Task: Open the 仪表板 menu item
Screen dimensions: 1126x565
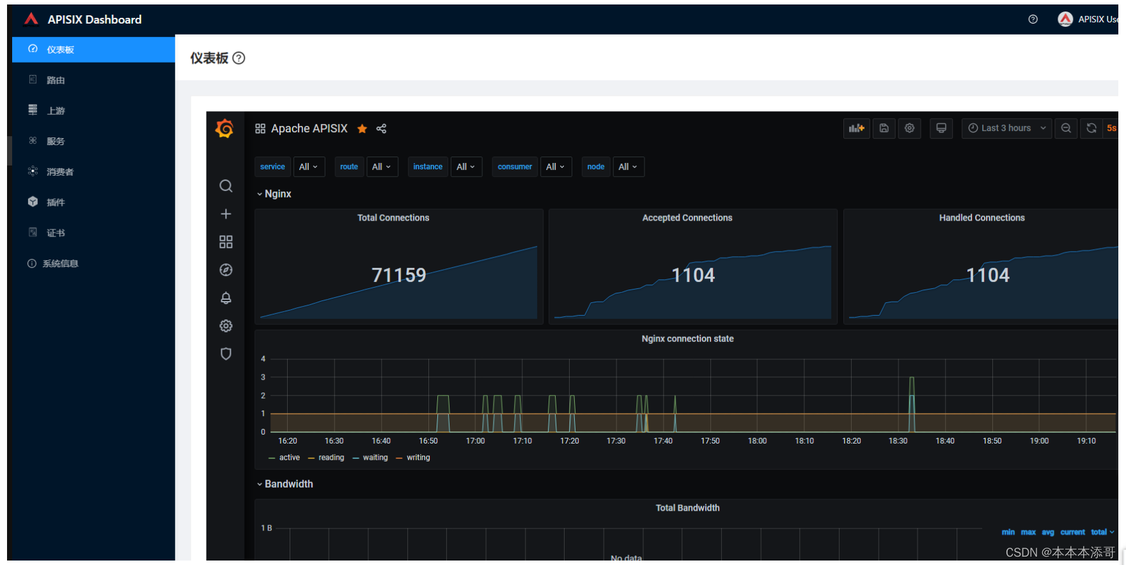Action: pos(93,49)
